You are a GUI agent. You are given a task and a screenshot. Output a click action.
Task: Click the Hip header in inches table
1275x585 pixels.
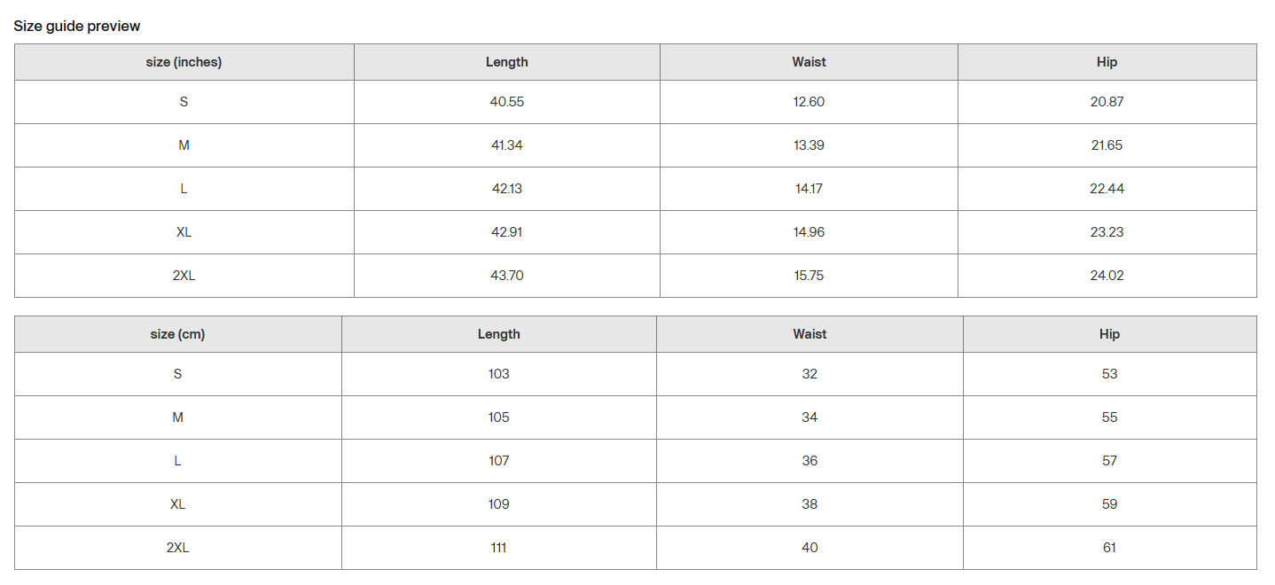pyautogui.click(x=1107, y=62)
